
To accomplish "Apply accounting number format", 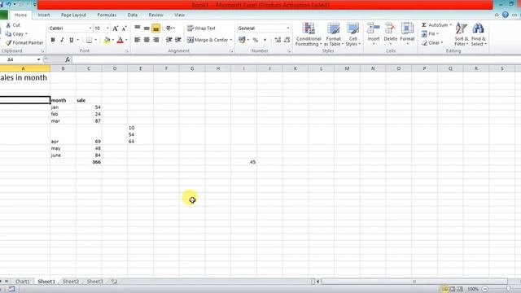I will pos(242,40).
